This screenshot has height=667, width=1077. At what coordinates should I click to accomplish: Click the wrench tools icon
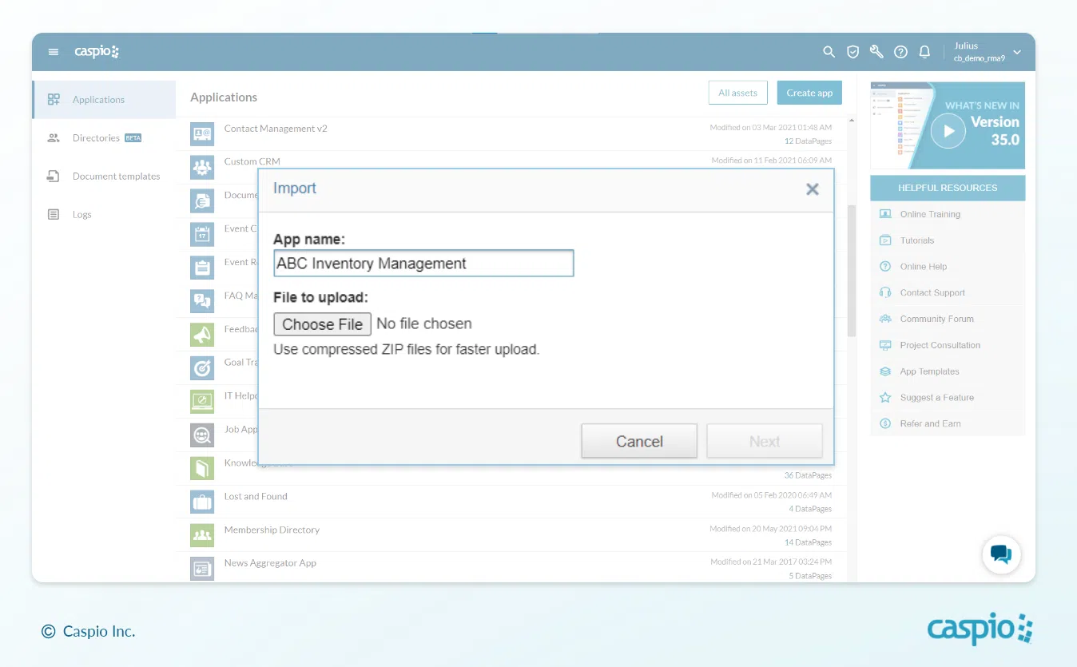[x=876, y=52]
